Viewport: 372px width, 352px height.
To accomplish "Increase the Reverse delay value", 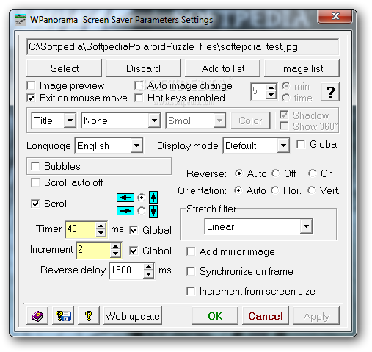I will pyautogui.click(x=148, y=267).
